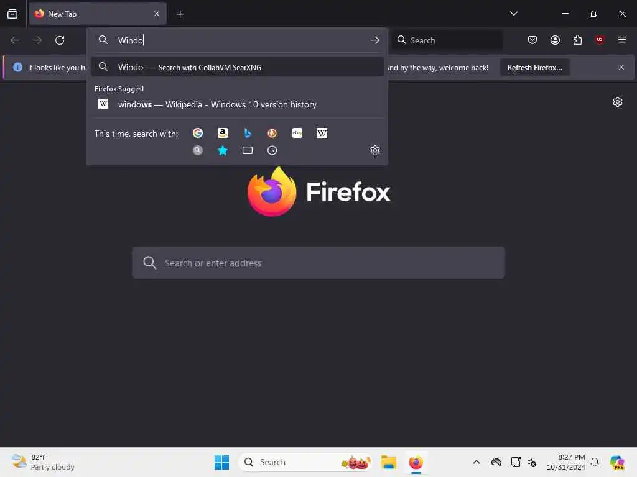
Task: Open the Firefox application menu
Action: (x=622, y=40)
